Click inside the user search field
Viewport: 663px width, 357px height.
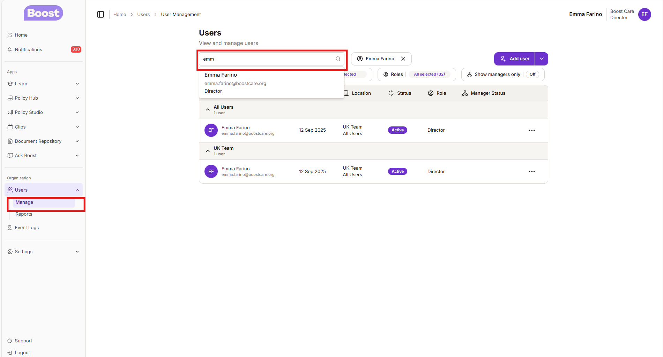(x=271, y=59)
